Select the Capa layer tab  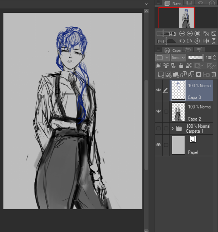(172, 50)
